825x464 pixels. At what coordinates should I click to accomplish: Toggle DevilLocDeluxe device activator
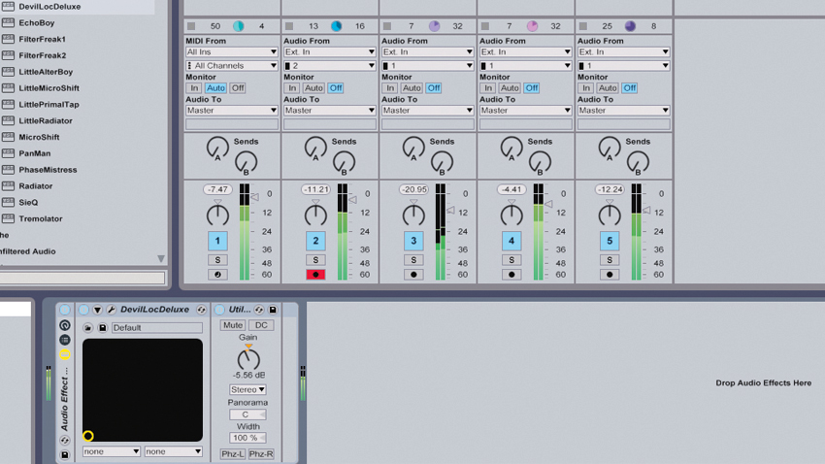click(83, 310)
